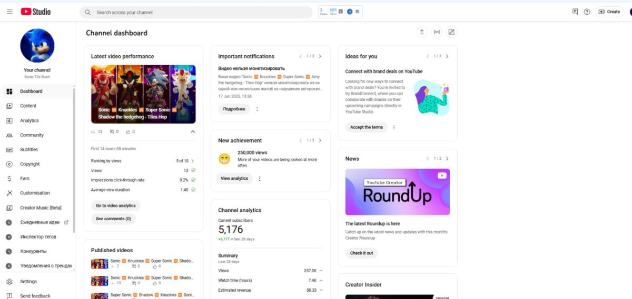Image resolution: width=632 pixels, height=299 pixels.
Task: Show previous Important notifications card
Action: pos(301,56)
